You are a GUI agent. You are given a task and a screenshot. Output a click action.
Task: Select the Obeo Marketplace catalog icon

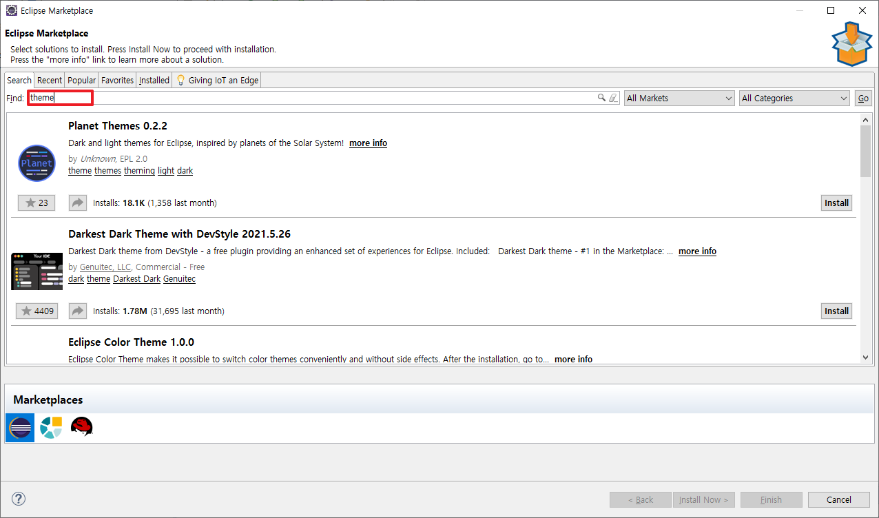click(x=51, y=428)
